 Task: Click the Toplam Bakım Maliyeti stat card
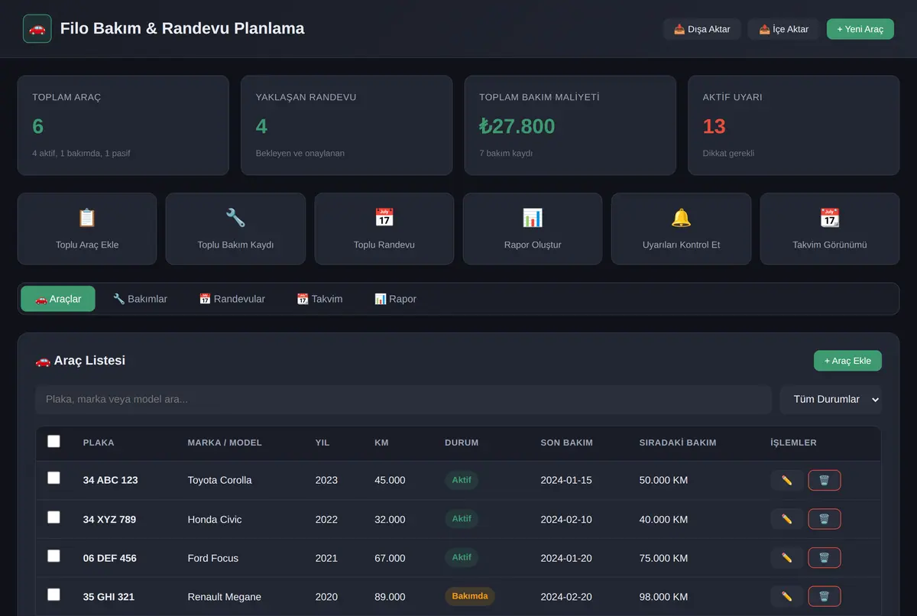[x=570, y=125]
